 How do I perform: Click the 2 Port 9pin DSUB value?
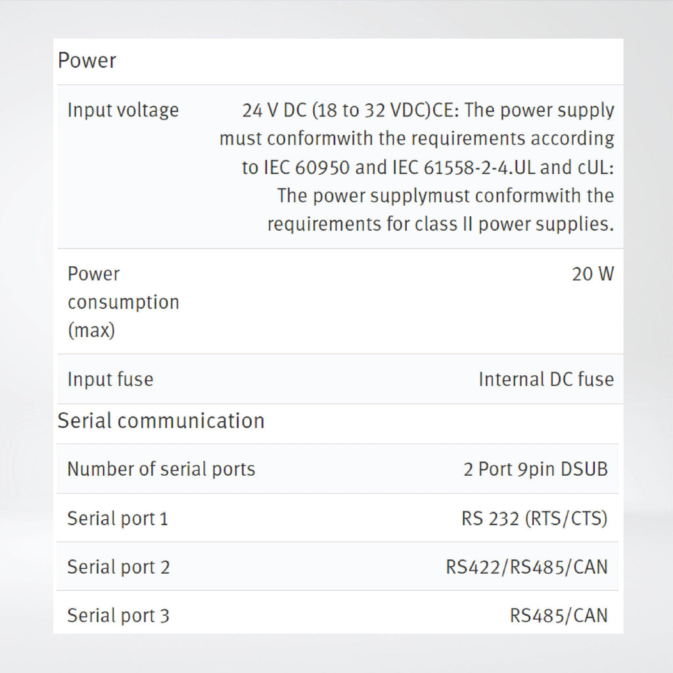tap(536, 469)
